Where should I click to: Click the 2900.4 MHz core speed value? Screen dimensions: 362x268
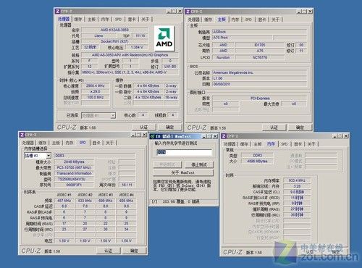pyautogui.click(x=96, y=85)
